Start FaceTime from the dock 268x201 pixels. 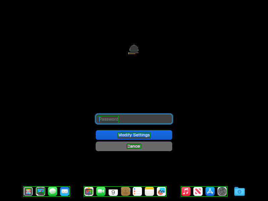pos(101,192)
